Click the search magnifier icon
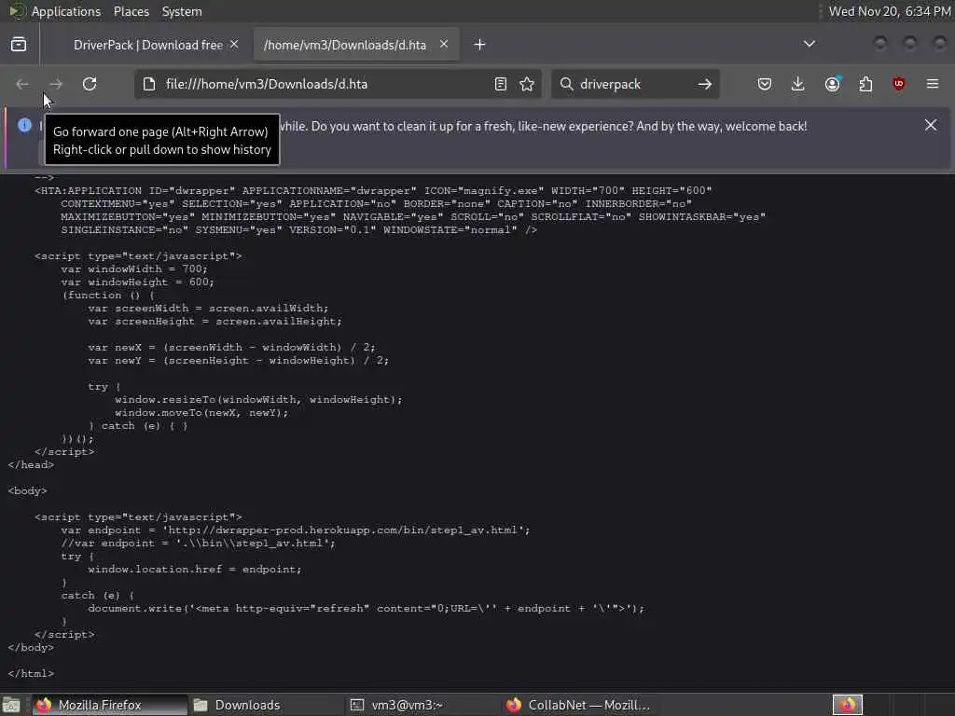 [x=566, y=84]
